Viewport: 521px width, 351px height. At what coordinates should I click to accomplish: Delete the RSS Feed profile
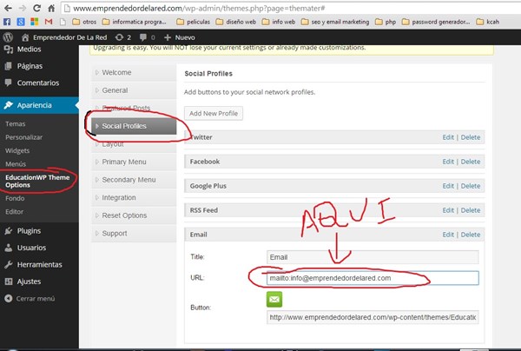coord(471,210)
